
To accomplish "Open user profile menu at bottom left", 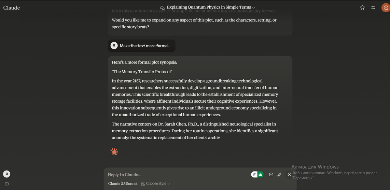I will click(6, 174).
